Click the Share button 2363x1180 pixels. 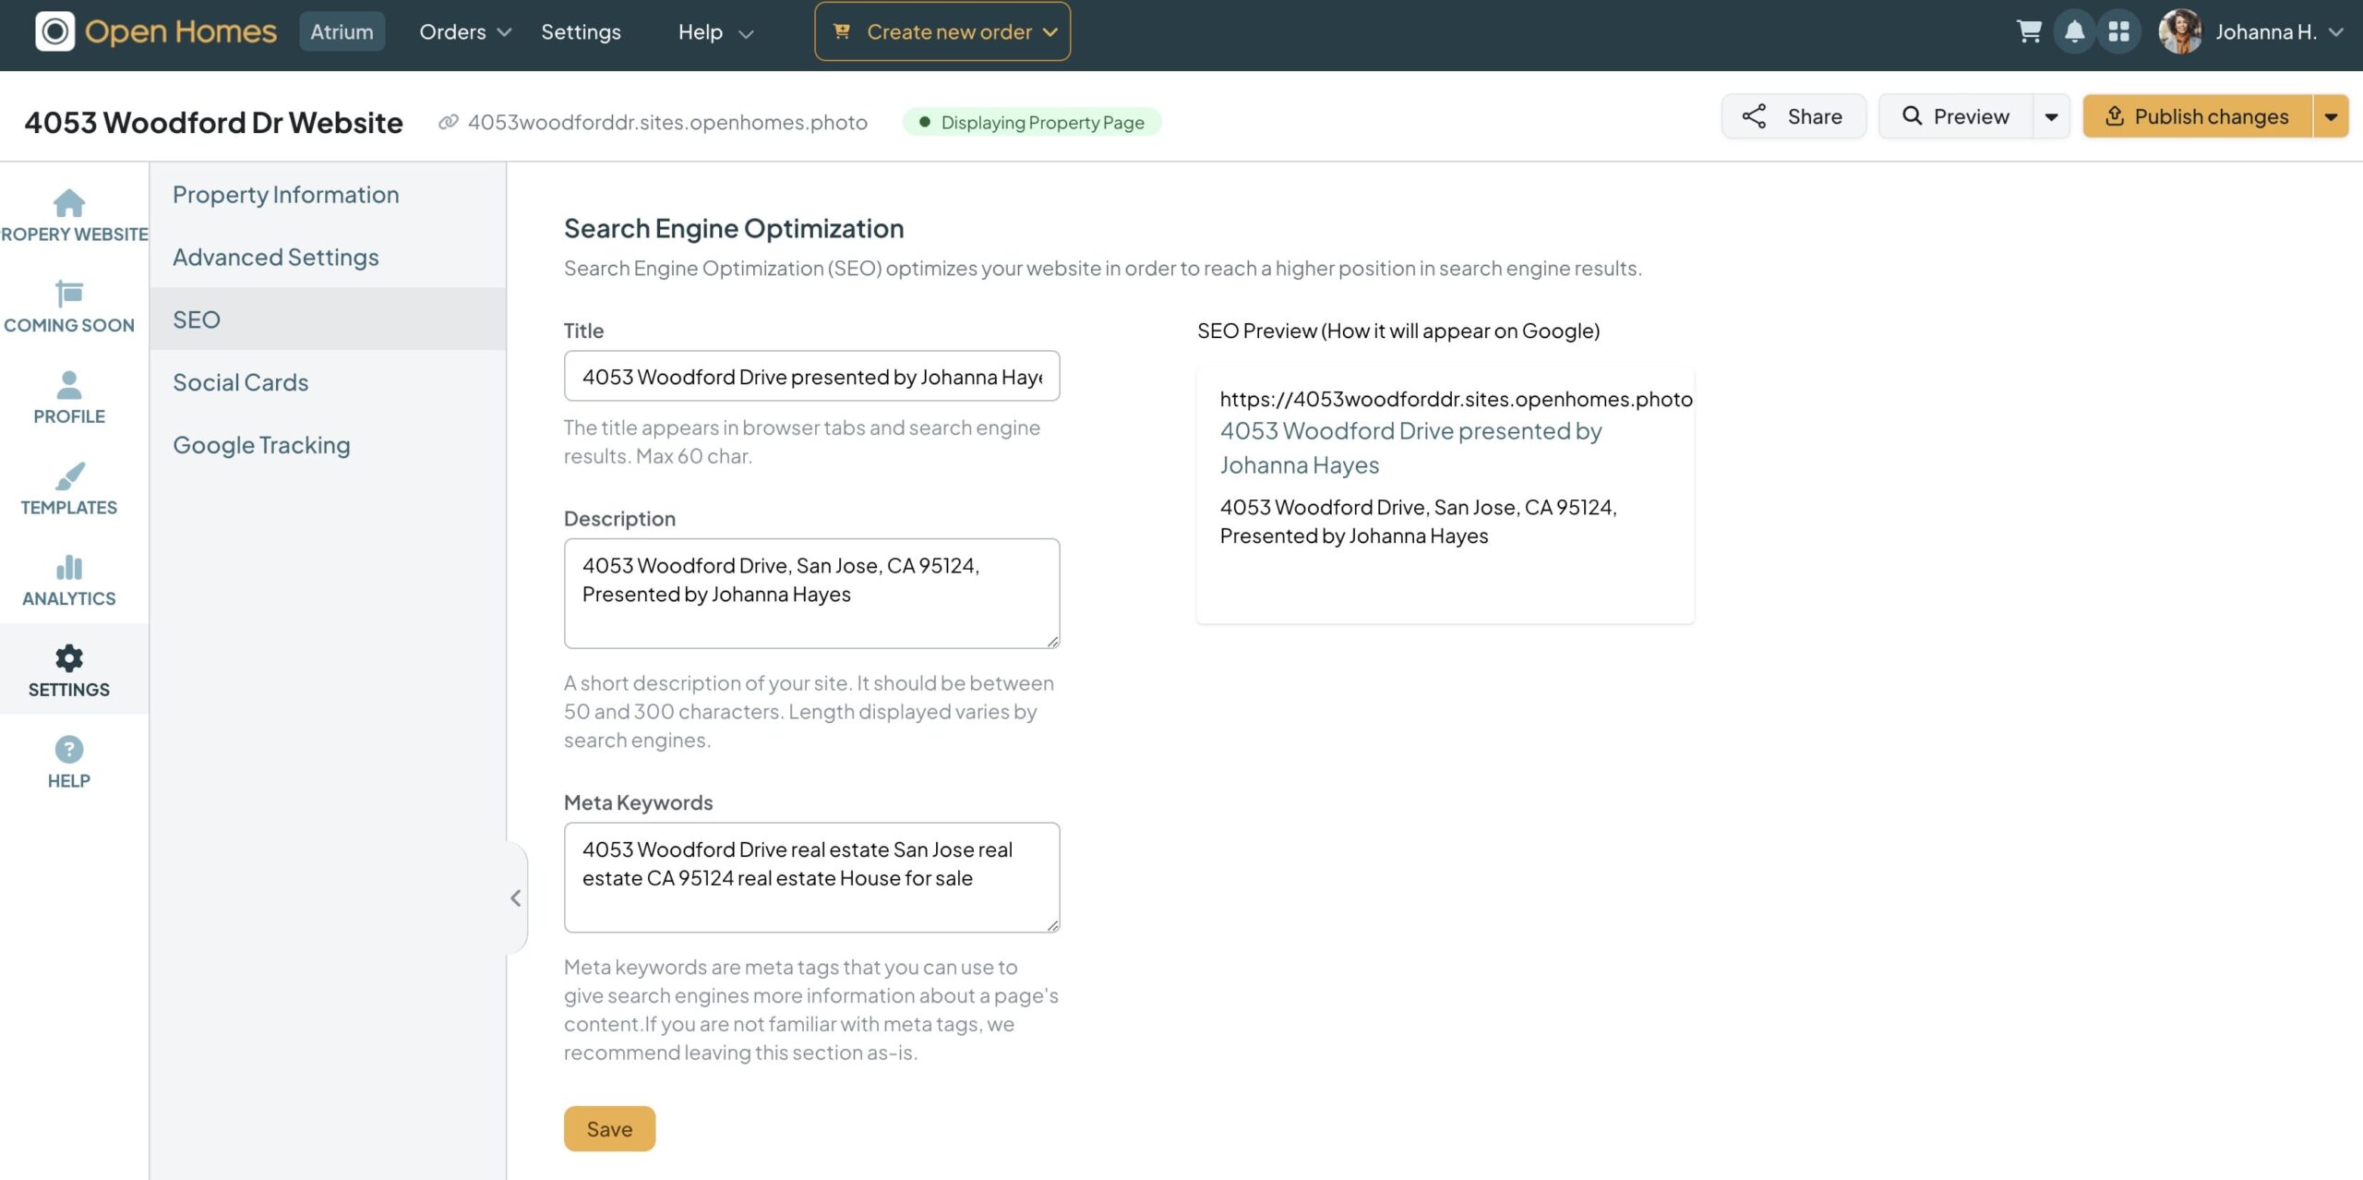pos(1793,116)
